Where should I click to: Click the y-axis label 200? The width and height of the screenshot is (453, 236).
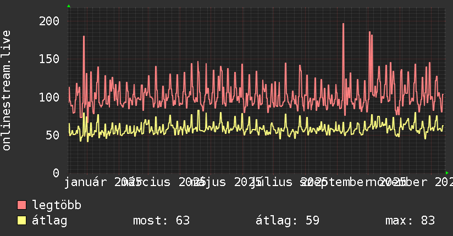pos(49,21)
